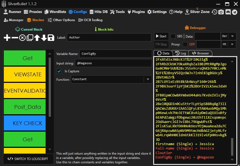Toggle the Proxy checkbox in Debugger
The width and height of the screenshot is (240, 166).
(x=185, y=44)
